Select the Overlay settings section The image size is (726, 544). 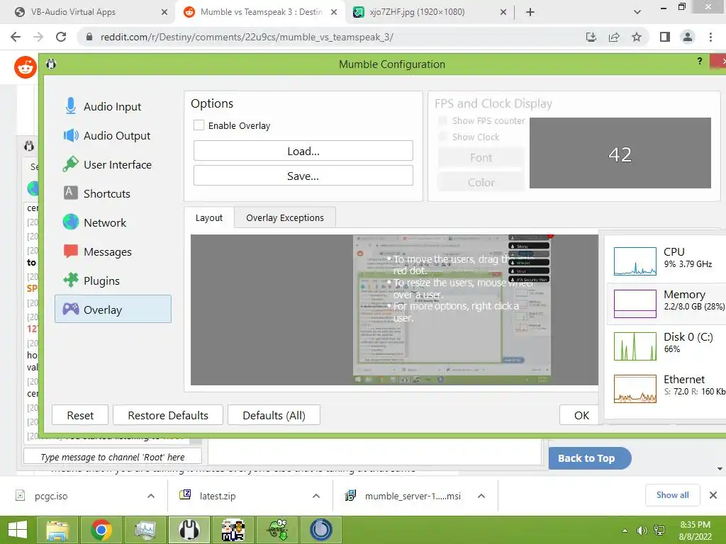(x=113, y=309)
